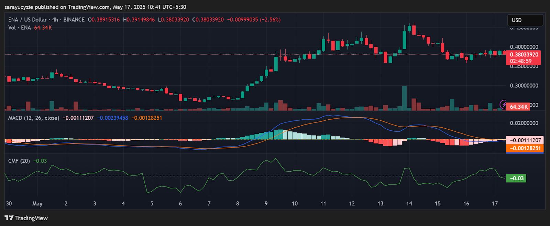The height and width of the screenshot is (226, 550).
Task: Click the purple lightning bolt icon
Action: point(504,104)
